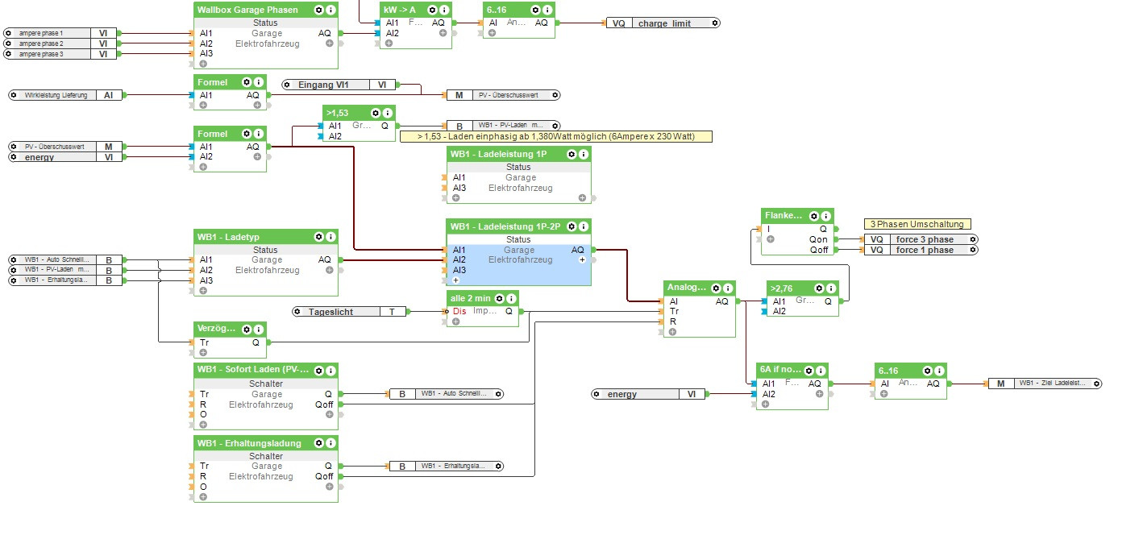The width and height of the screenshot is (1139, 535).
Task: Select the WB1 - Ladeleistung 1P-2P title bar
Action: click(518, 226)
